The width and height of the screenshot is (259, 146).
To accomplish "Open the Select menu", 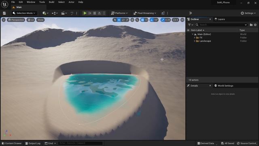I will point(61,2).
